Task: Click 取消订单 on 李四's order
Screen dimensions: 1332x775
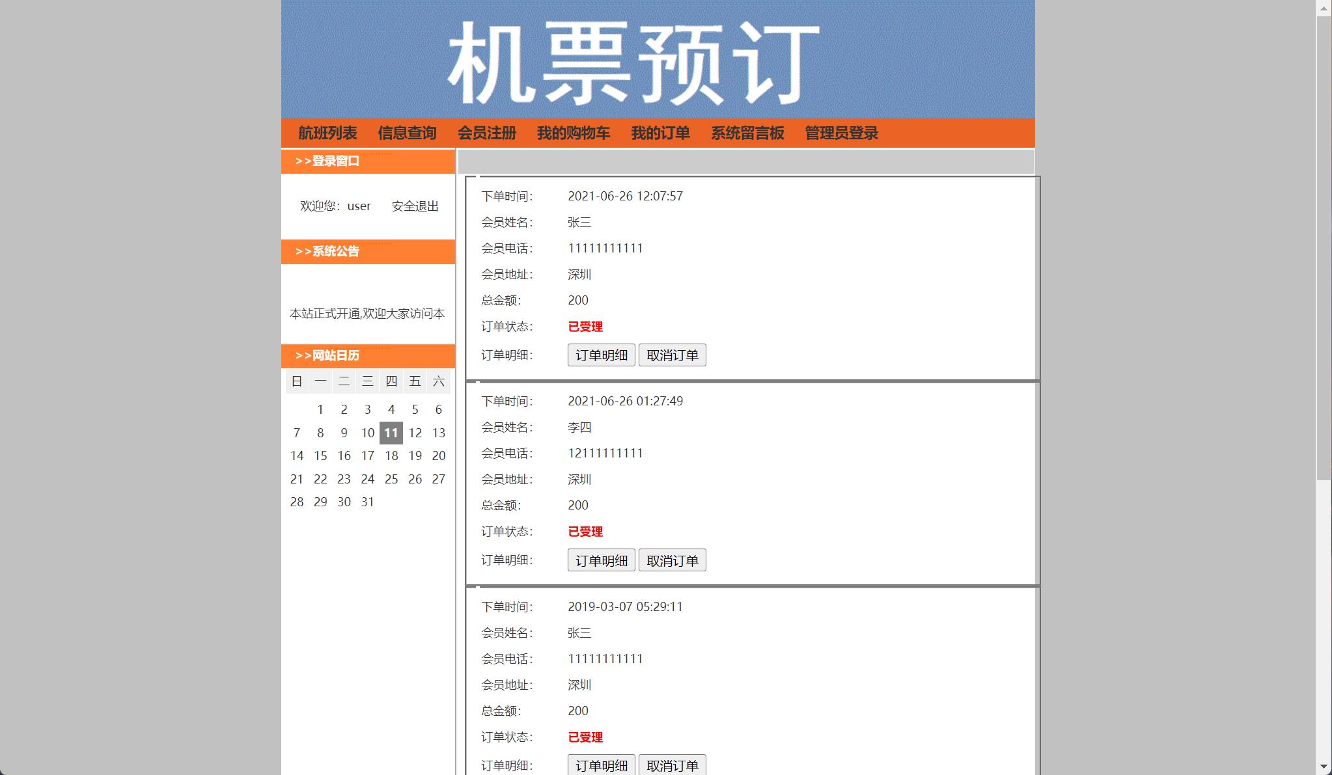Action: pyautogui.click(x=673, y=560)
